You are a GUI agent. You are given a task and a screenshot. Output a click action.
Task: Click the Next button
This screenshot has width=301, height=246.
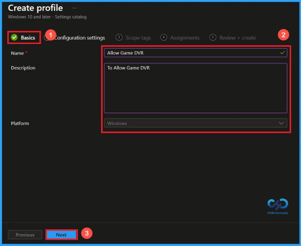(x=61, y=235)
